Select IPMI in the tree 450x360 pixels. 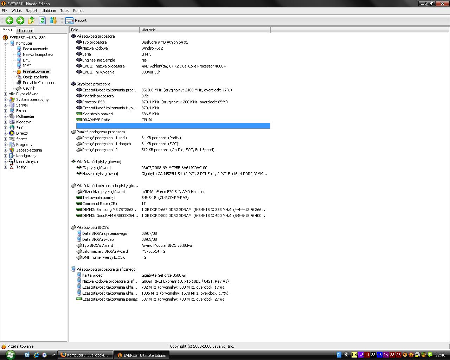[x=27, y=66]
